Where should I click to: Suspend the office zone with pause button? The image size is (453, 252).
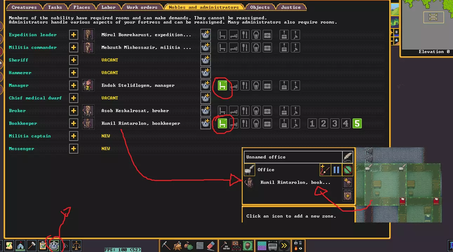pyautogui.click(x=336, y=170)
